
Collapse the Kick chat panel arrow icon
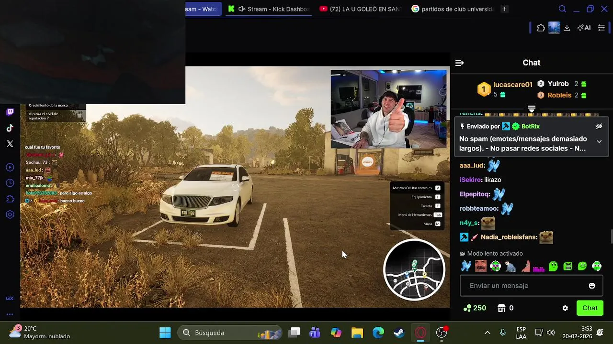click(459, 63)
